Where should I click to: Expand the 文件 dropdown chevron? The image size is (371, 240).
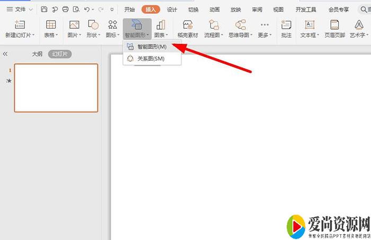point(31,10)
